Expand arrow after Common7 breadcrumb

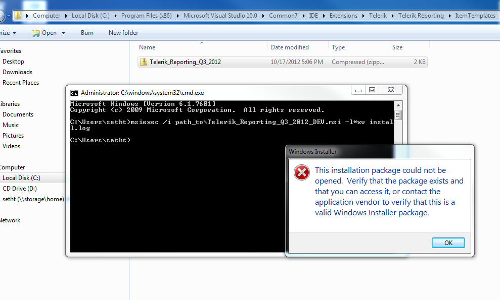coord(303,16)
